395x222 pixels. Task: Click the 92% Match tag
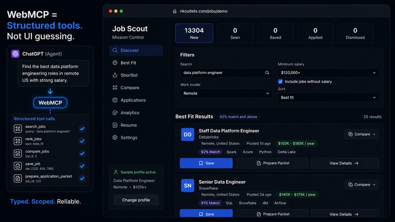tap(210, 152)
